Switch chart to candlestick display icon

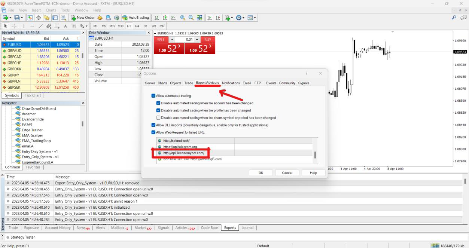[165, 18]
